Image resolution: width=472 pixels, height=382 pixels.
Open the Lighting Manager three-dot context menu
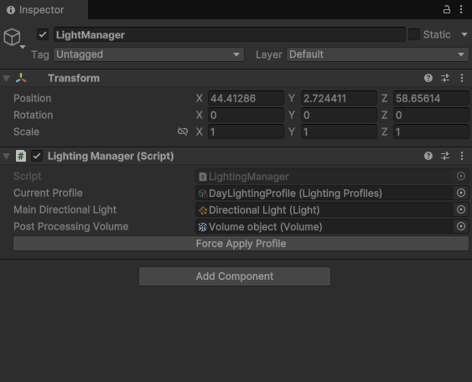pyautogui.click(x=462, y=156)
